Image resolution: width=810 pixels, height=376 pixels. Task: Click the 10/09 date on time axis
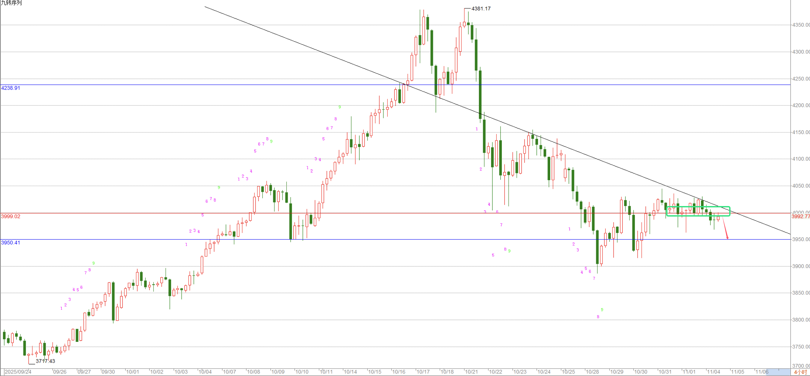(278, 372)
